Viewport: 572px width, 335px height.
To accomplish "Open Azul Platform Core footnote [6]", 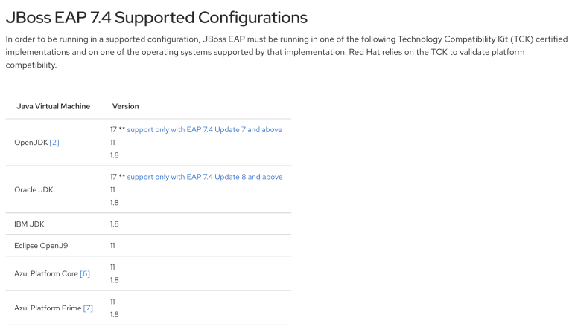I will point(85,273).
